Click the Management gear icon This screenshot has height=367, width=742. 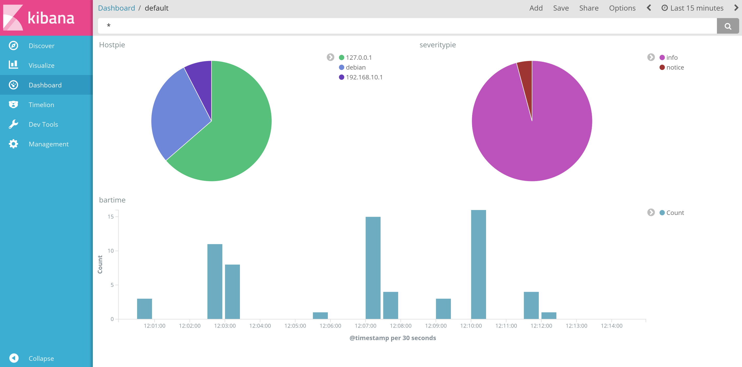13,144
